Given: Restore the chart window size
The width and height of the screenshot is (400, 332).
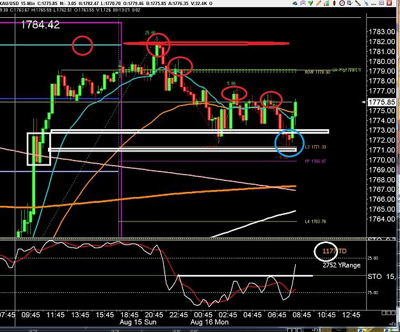Looking at the screenshot, I should [x=381, y=3].
